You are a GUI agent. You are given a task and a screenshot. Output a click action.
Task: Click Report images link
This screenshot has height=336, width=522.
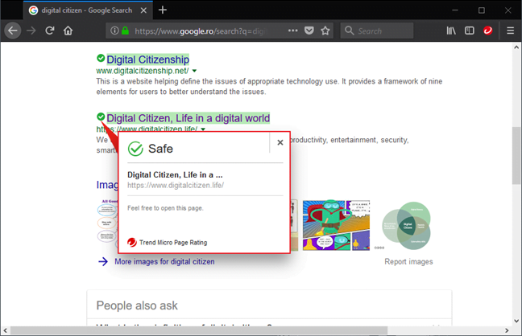(408, 261)
